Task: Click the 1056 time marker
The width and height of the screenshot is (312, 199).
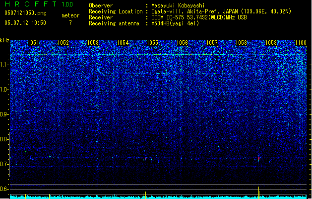Action: point(182,43)
